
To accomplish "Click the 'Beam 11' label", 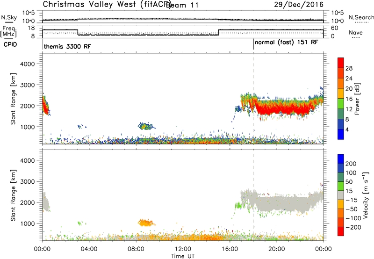I will pos(182,5).
